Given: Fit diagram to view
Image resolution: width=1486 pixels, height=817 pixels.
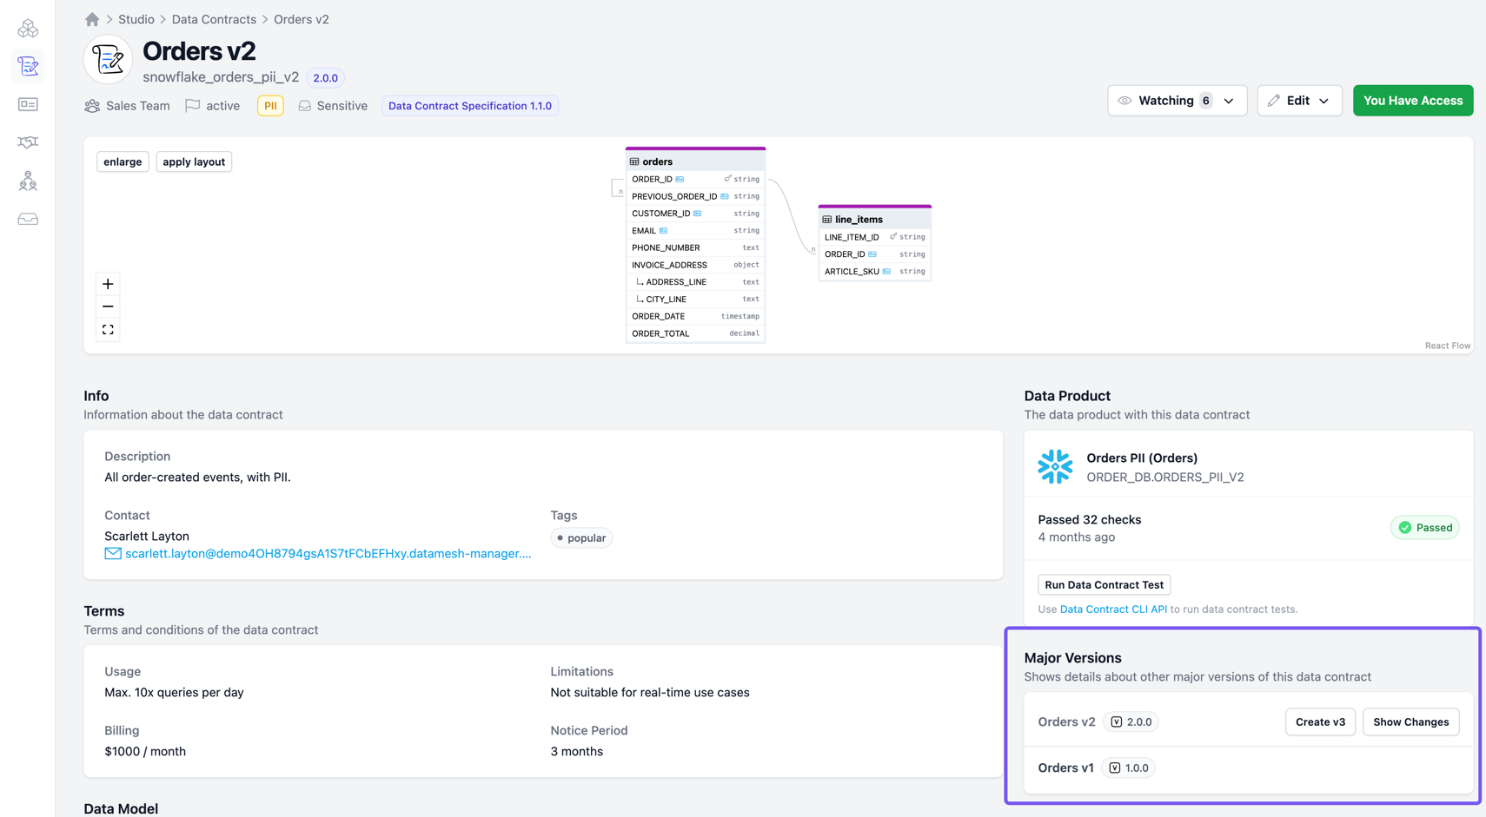Looking at the screenshot, I should [x=108, y=330].
